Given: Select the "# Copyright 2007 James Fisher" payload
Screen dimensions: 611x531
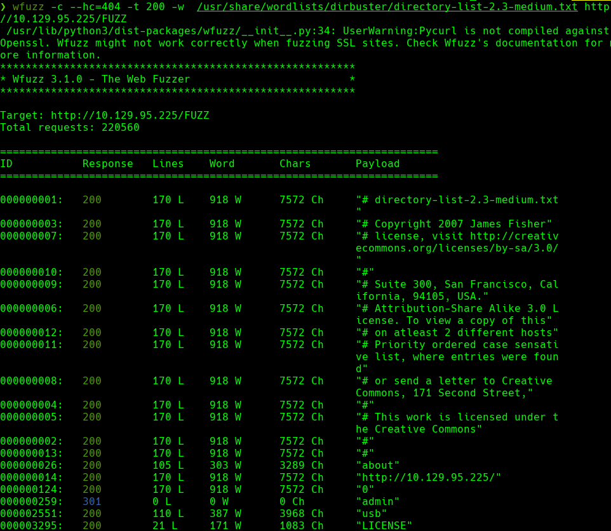Looking at the screenshot, I should pos(454,224).
